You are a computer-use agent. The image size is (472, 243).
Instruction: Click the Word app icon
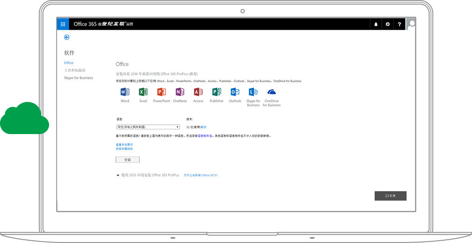click(x=125, y=92)
